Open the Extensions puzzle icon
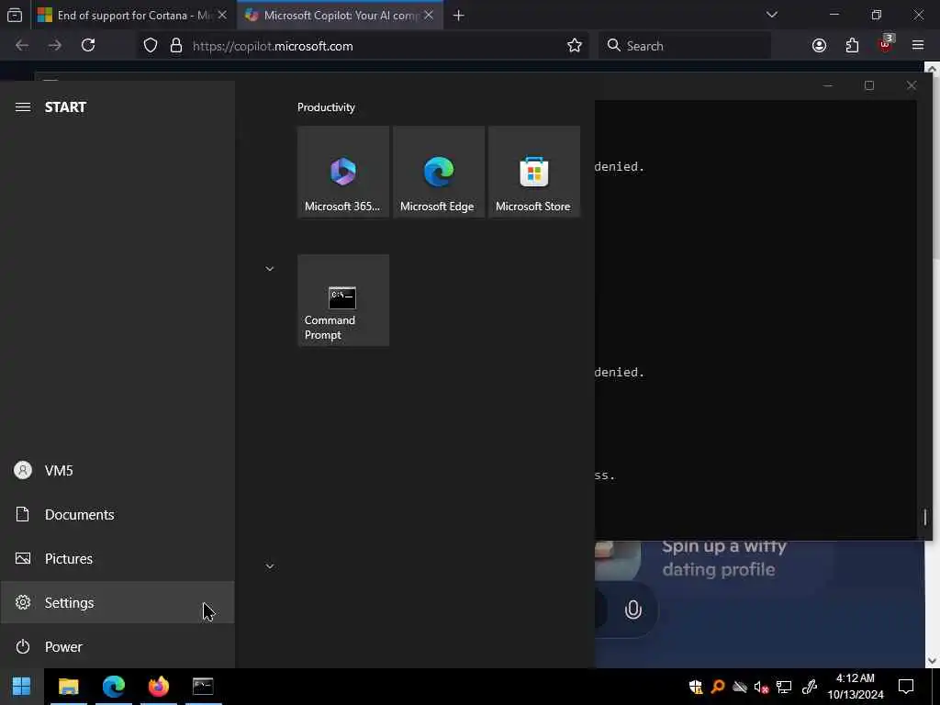 tap(852, 46)
